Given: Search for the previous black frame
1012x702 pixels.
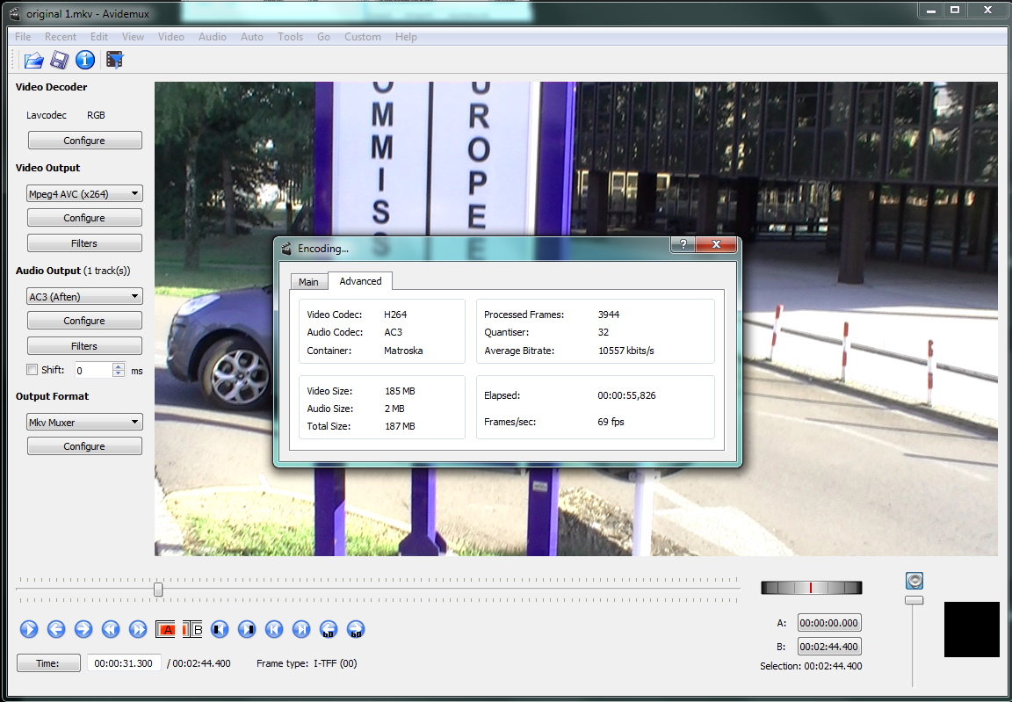Looking at the screenshot, I should pyautogui.click(x=220, y=629).
